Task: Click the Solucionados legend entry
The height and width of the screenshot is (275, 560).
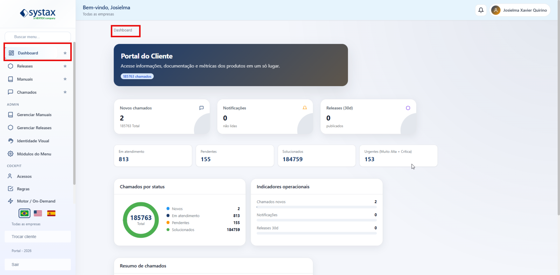Action: click(x=203, y=230)
